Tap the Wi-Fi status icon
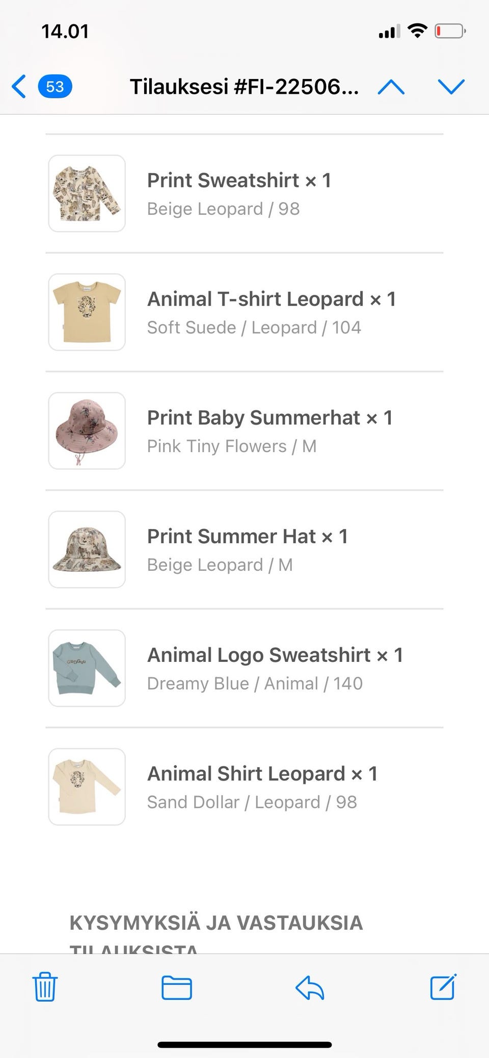 tap(417, 31)
